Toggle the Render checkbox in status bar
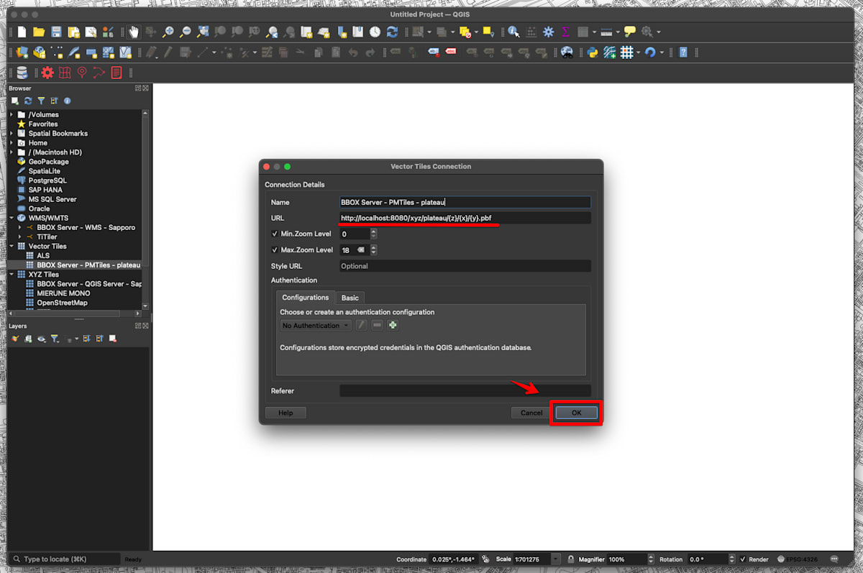This screenshot has width=863, height=573. (x=743, y=559)
